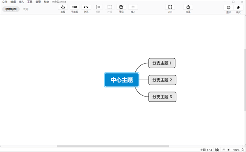Viewport: 246px width, 152px height.
Task: Switch to the 大纲 (Outline) view
Action: click(25, 9)
